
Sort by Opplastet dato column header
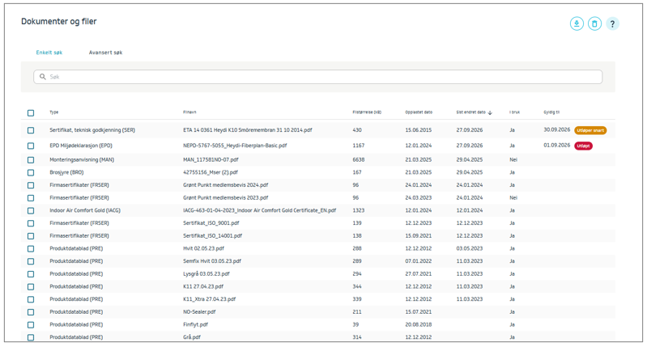point(419,112)
